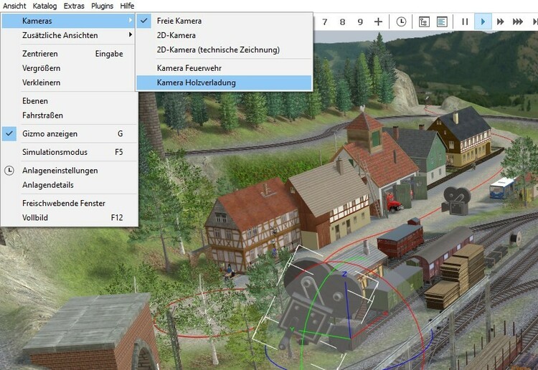538x370 pixels.
Task: Select Kamera Feuerwehr in the submenu
Action: click(x=189, y=68)
